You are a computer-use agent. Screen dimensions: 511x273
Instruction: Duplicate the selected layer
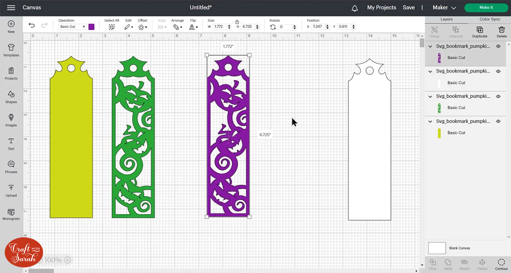pyautogui.click(x=479, y=31)
